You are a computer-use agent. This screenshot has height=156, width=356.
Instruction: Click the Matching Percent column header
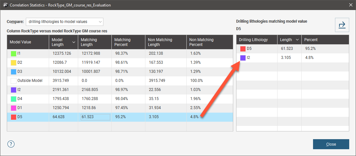128,42
